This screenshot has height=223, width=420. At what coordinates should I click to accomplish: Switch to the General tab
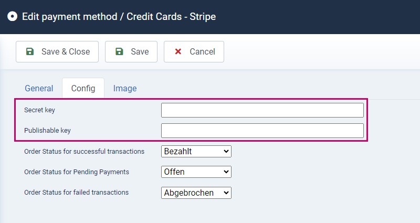pyautogui.click(x=39, y=88)
